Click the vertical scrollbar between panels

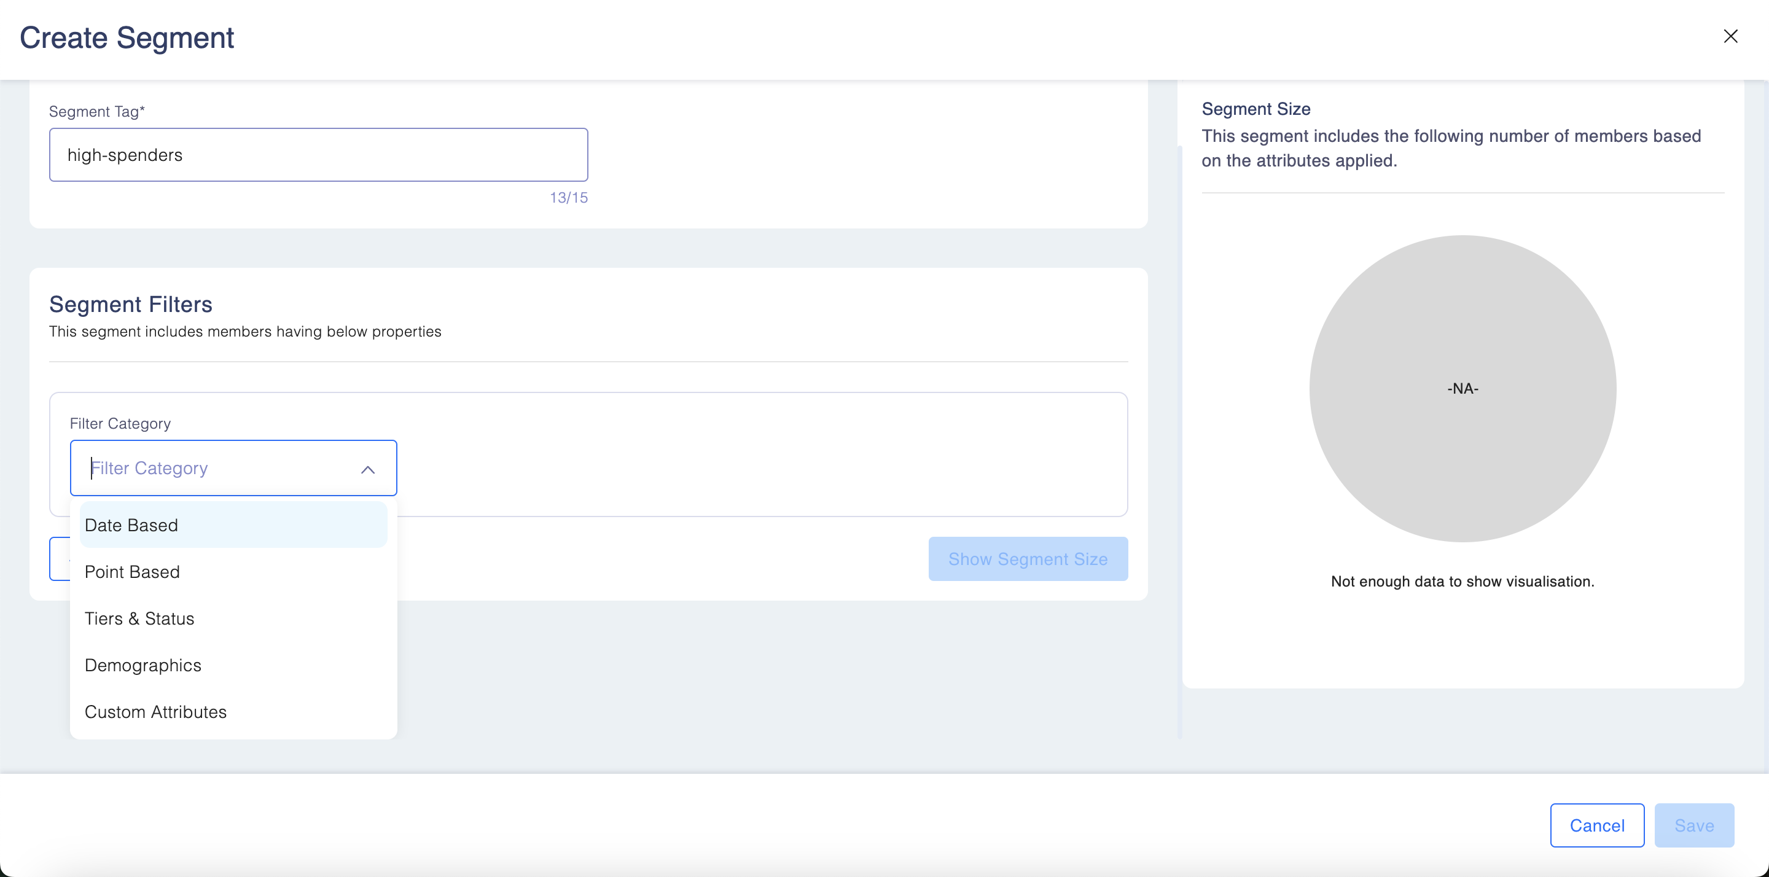[1179, 440]
